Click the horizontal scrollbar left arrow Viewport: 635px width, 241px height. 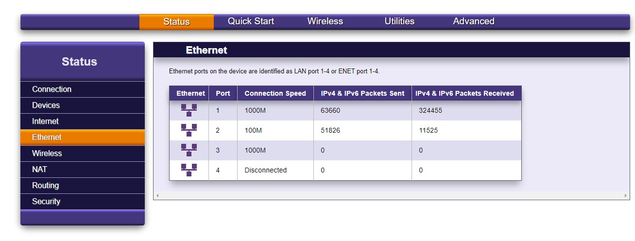click(157, 196)
